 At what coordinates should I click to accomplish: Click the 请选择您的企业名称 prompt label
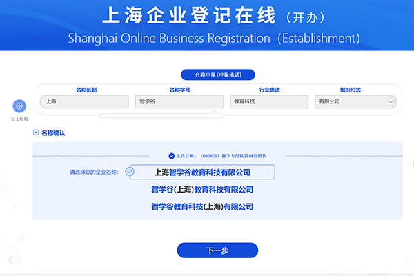tap(93, 172)
